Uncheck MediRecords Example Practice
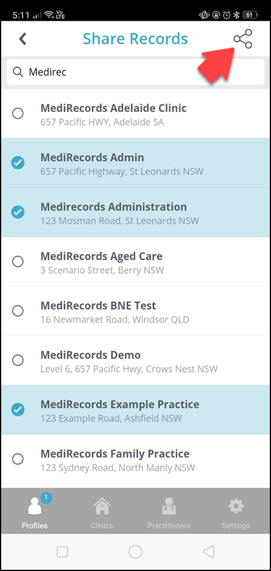Screen dimensions: 271x571 coord(18,410)
